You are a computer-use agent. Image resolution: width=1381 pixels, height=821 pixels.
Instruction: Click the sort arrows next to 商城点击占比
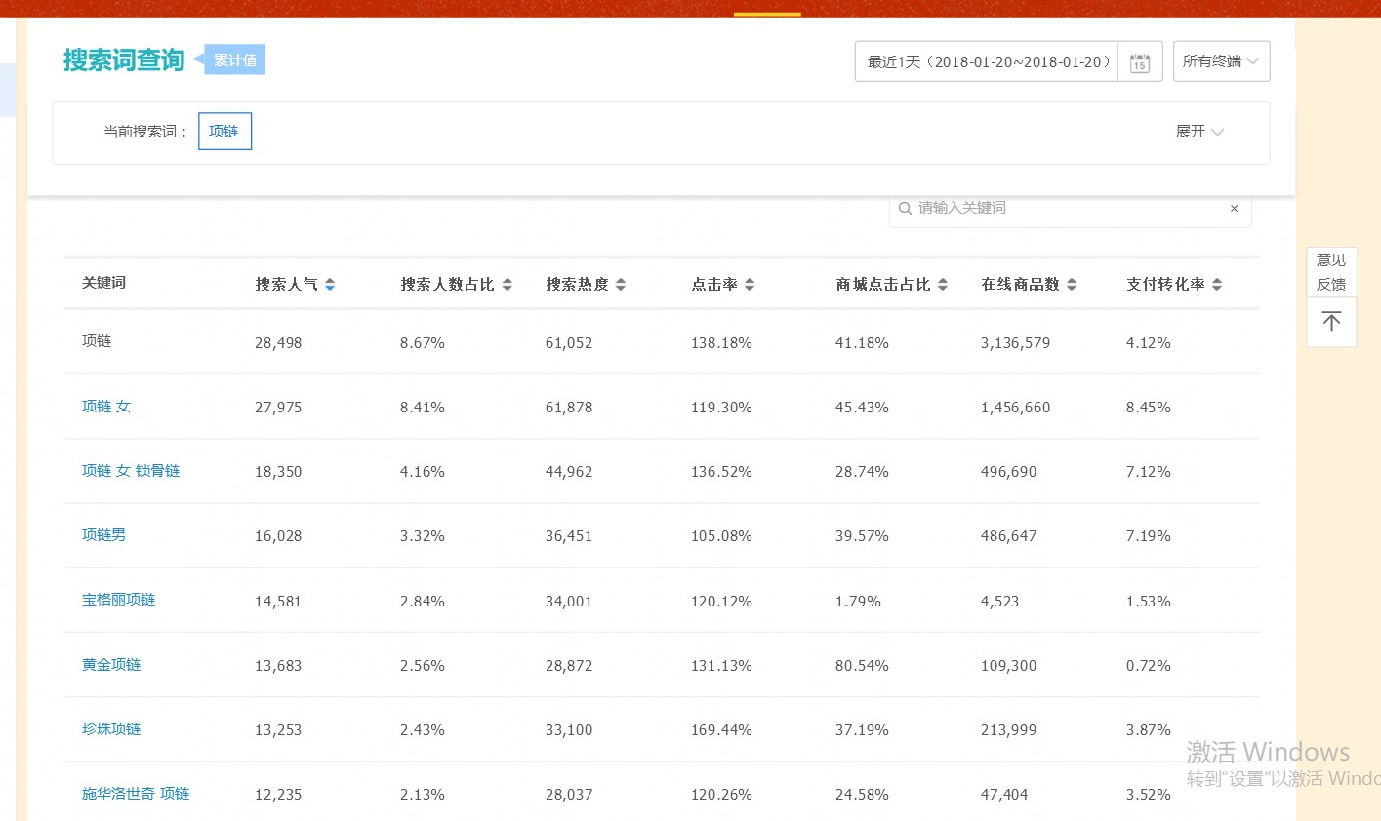pos(942,284)
